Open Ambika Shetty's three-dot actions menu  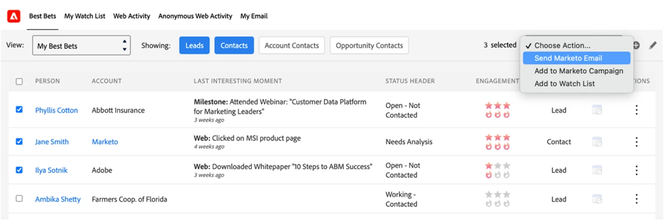[636, 199]
